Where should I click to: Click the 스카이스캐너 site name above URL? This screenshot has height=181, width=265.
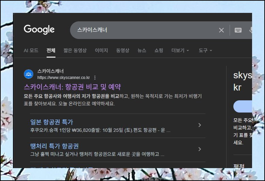(51, 71)
